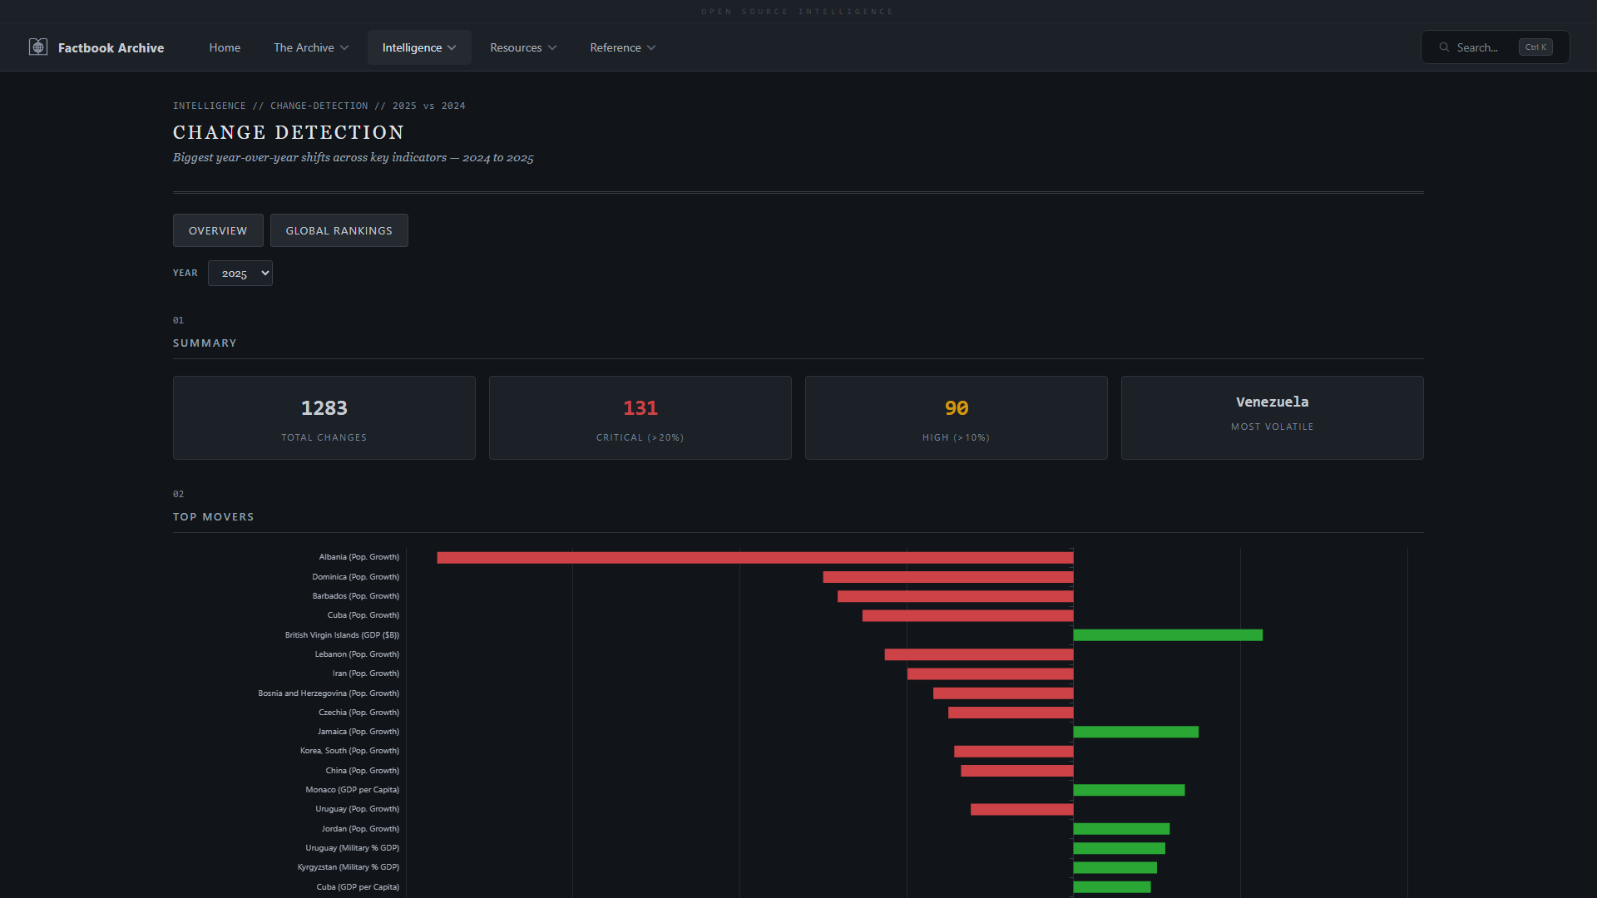Switch to the Global Rankings tab

[x=339, y=230]
